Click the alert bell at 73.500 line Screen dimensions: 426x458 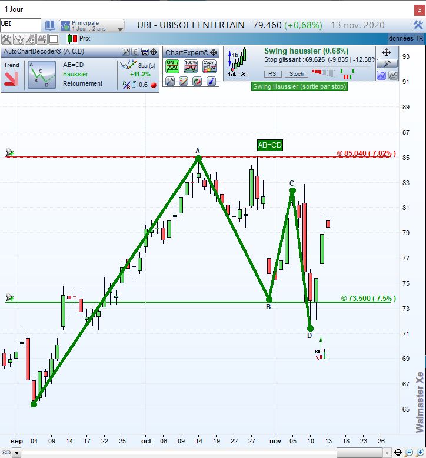coord(9,297)
